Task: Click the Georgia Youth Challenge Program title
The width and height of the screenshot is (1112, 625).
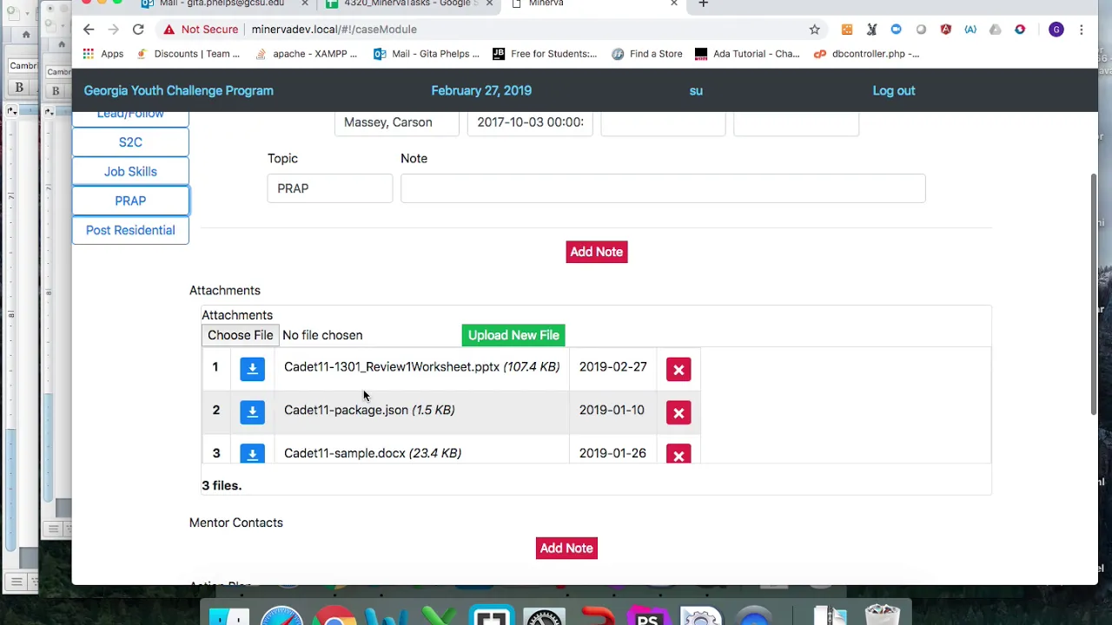Action: click(x=178, y=90)
